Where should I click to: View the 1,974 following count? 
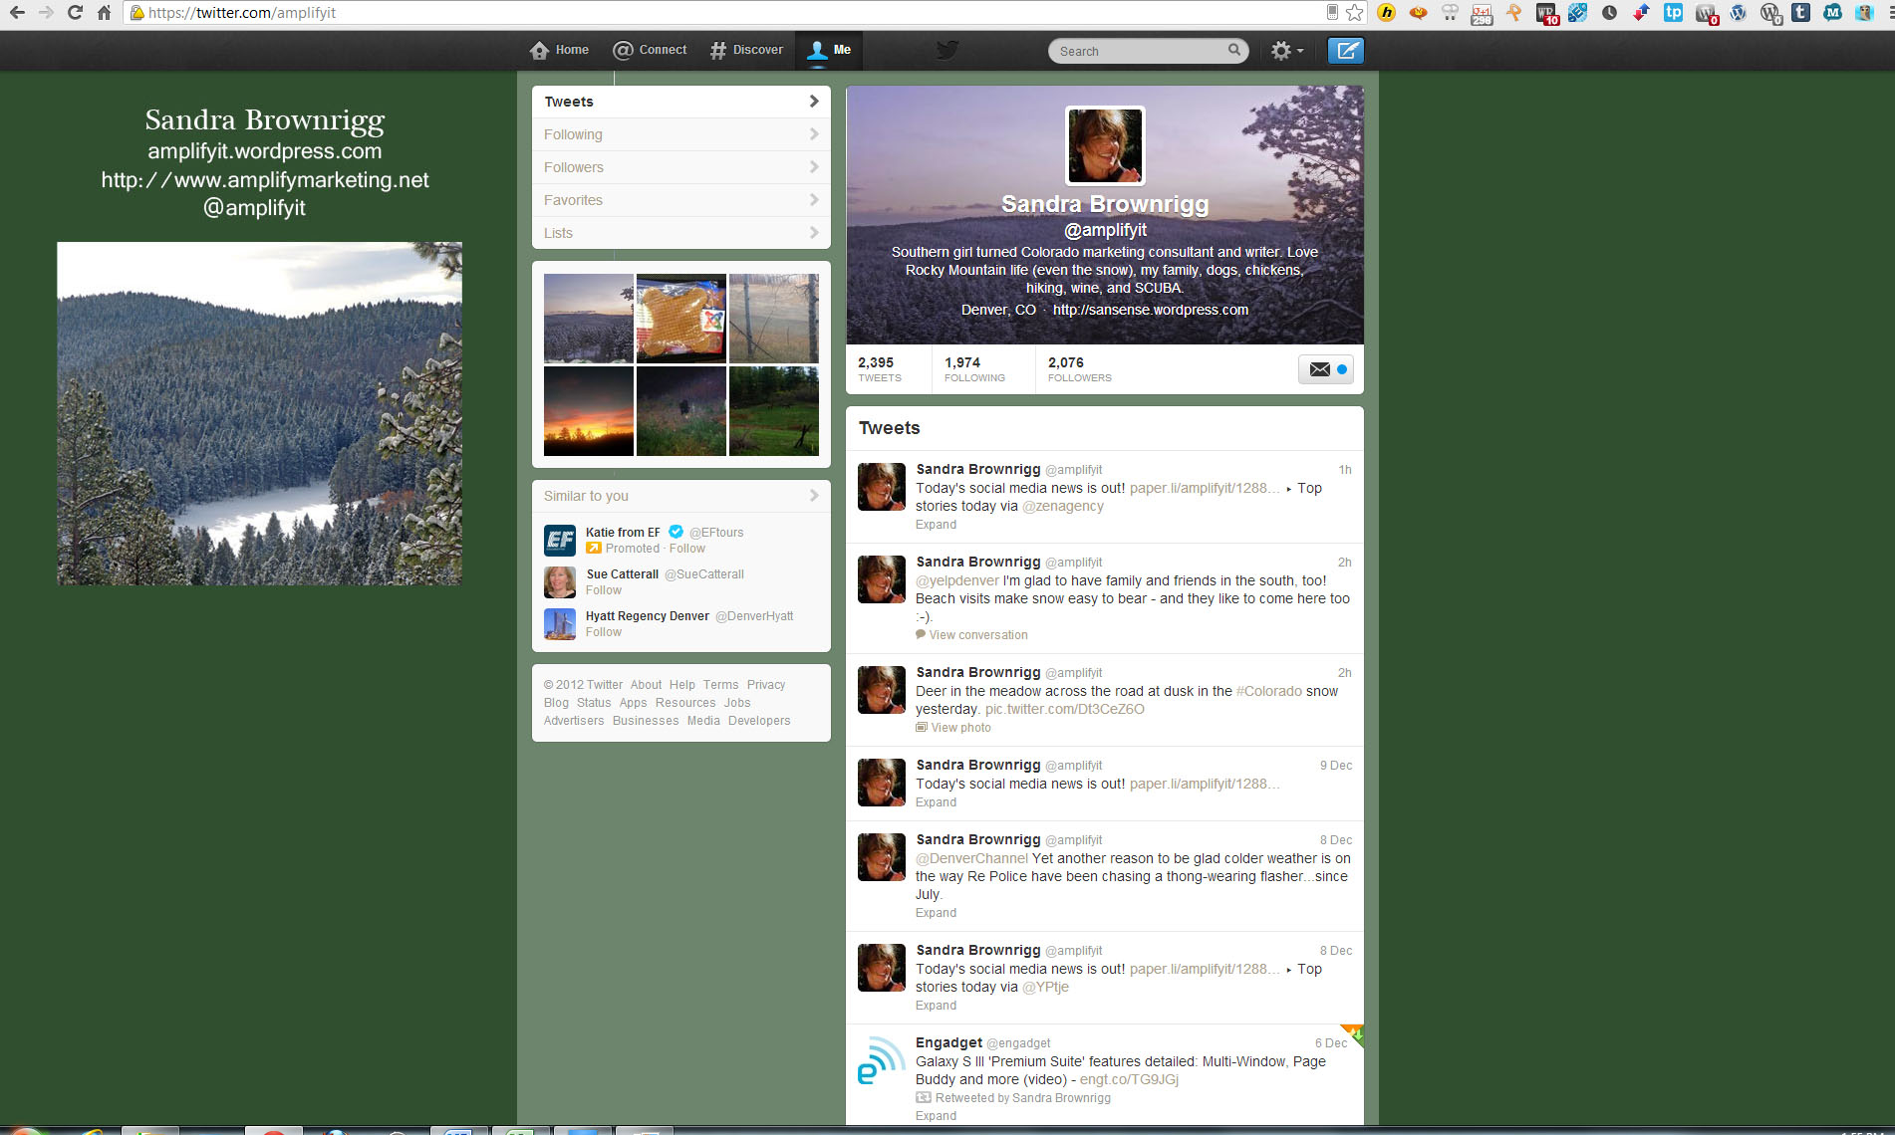point(975,369)
